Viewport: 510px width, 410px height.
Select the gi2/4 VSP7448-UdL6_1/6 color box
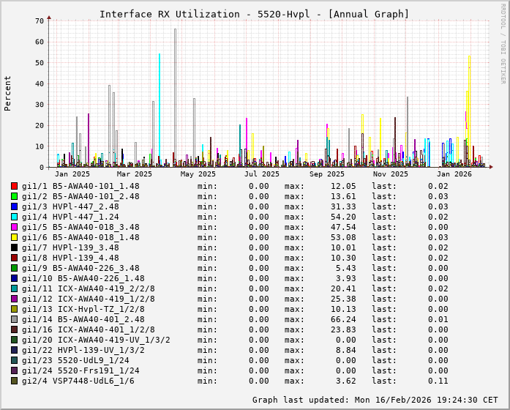pyautogui.click(x=15, y=381)
